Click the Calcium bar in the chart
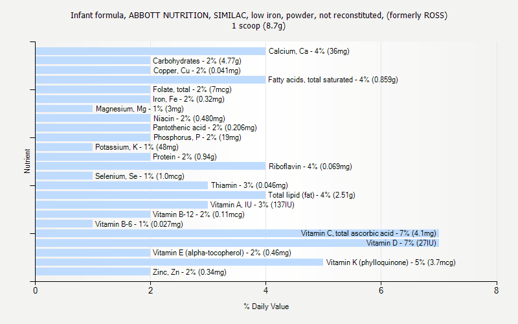 pyautogui.click(x=151, y=51)
